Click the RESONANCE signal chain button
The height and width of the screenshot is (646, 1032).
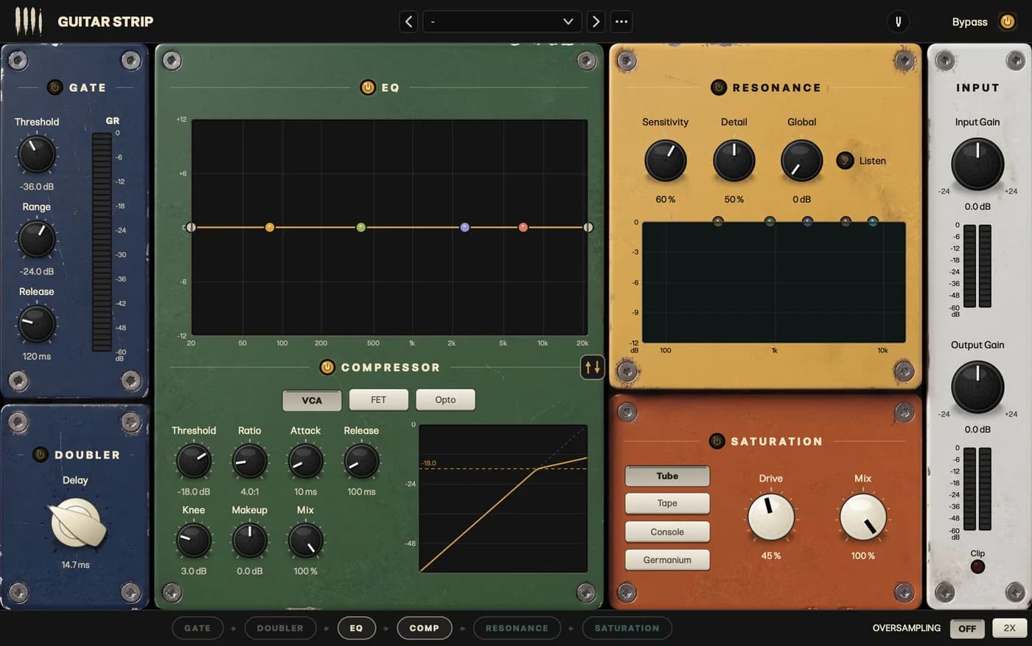tap(517, 628)
